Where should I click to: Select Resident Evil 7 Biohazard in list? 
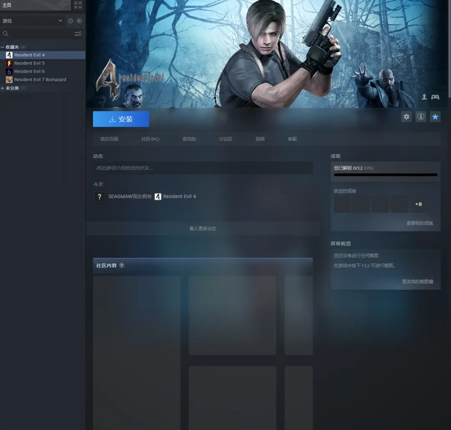[40, 79]
